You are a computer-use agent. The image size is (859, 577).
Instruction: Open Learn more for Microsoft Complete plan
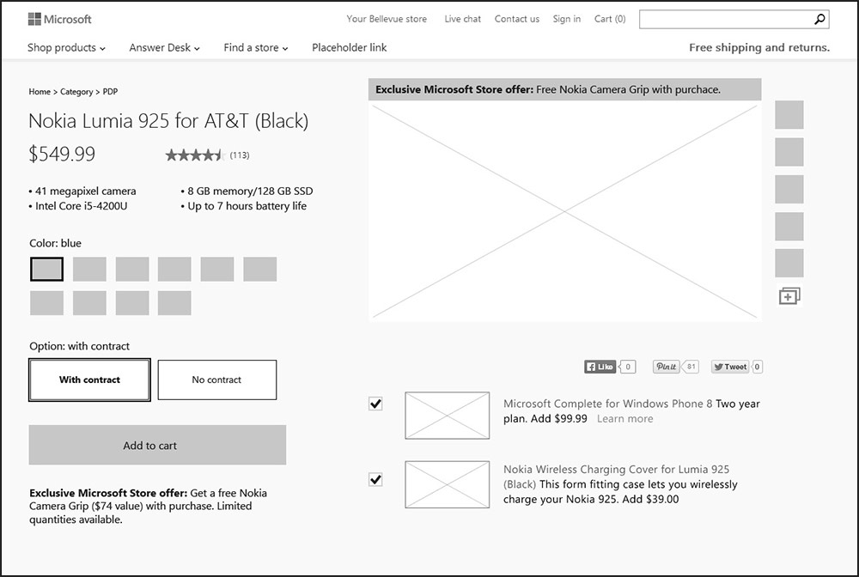point(625,419)
